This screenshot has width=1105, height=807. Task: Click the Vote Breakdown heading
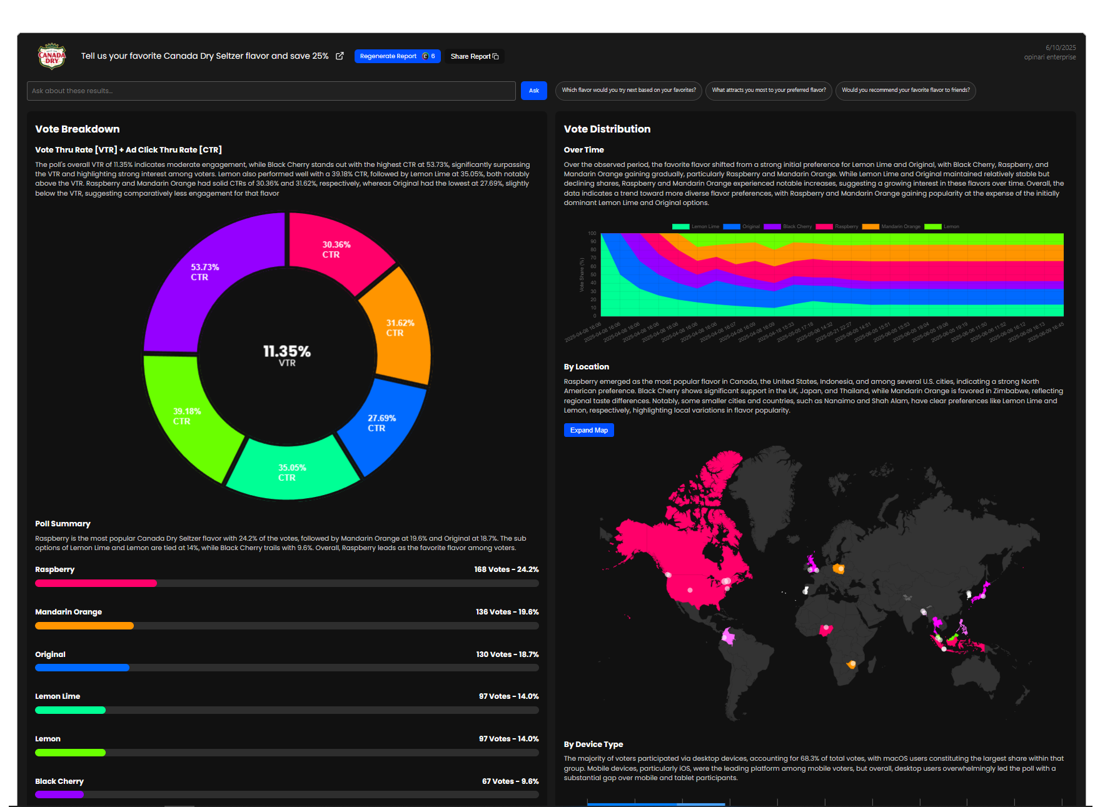click(x=78, y=129)
